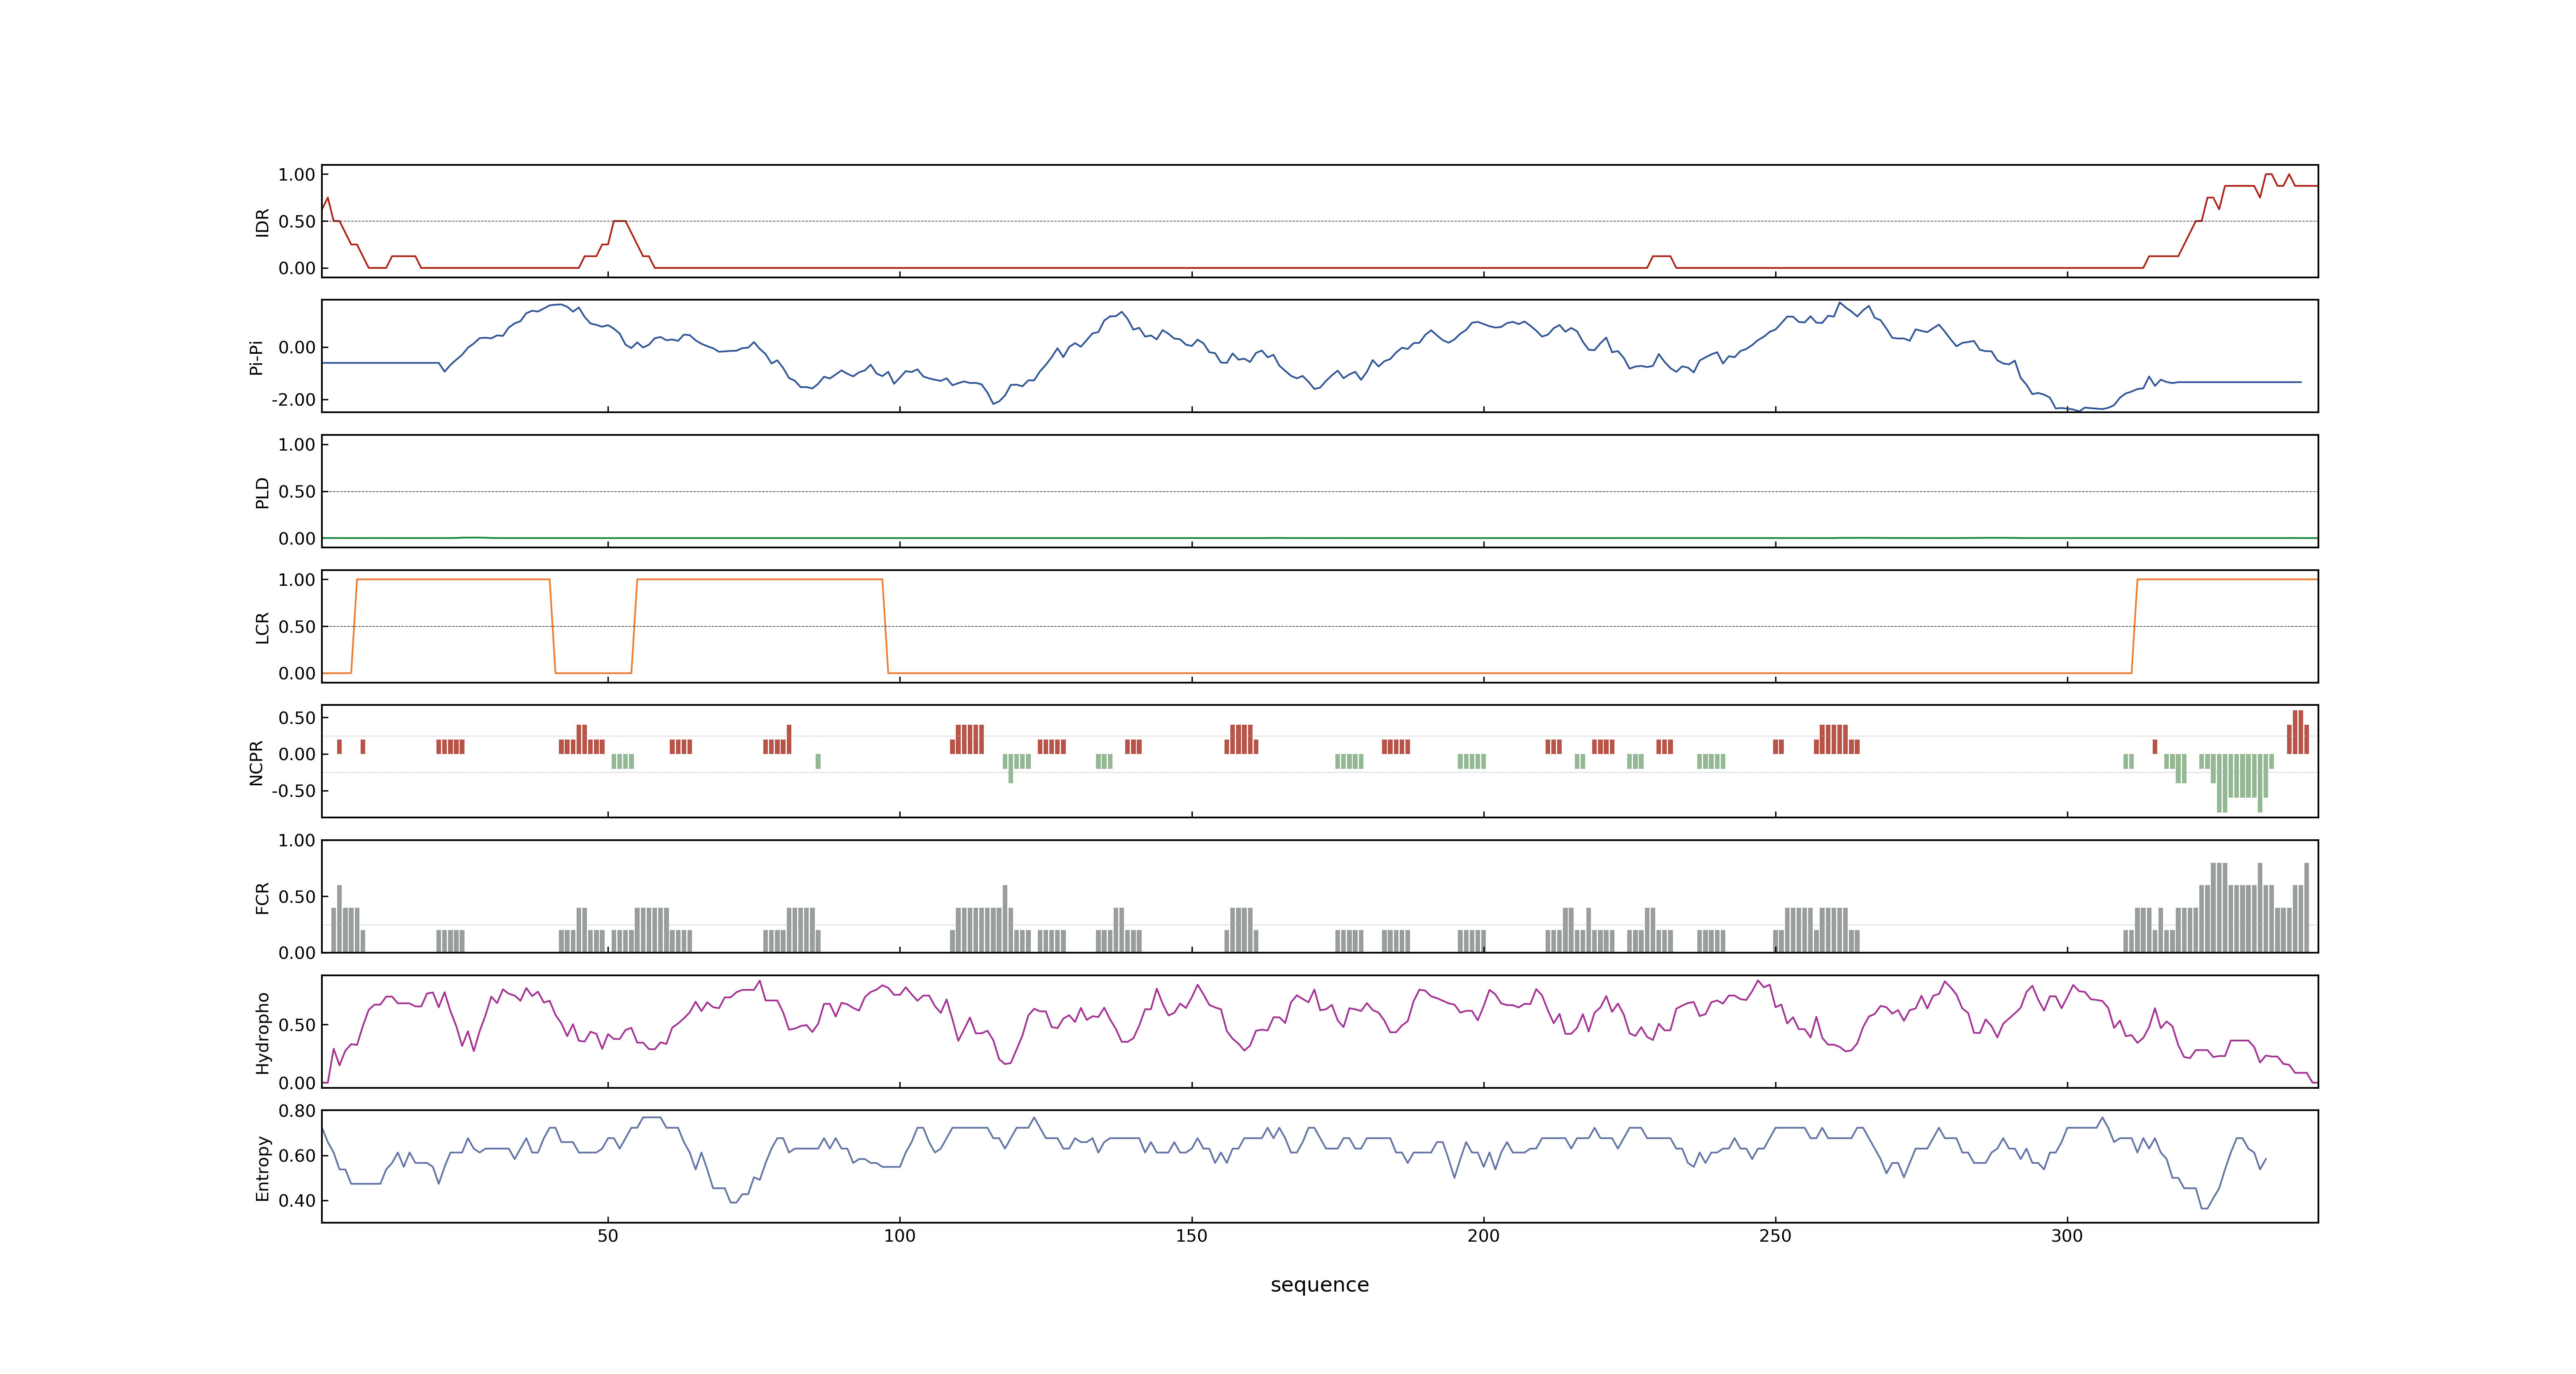
Task: Click the x-axis tick label 300
Action: click(x=2067, y=1236)
